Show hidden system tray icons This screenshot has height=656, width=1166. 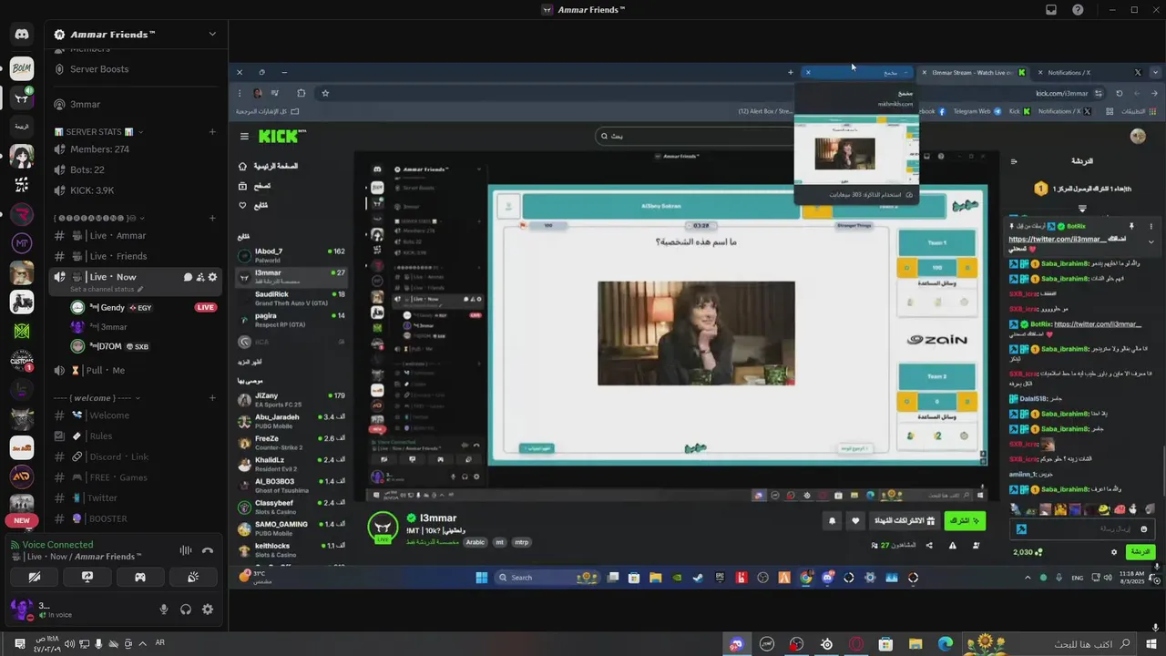click(x=143, y=644)
